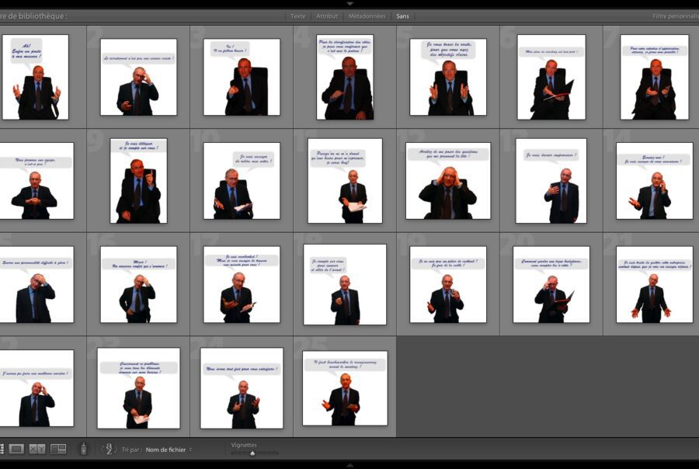The image size is (699, 469).
Task: Expand top panel with arrow
Action: 349,4
